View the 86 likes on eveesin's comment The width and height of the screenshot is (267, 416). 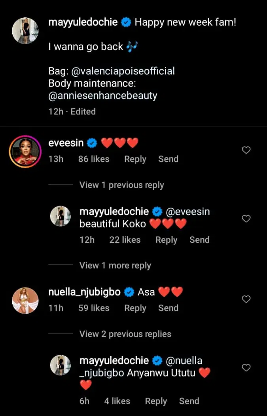coord(94,159)
